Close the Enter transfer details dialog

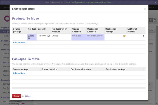click(145, 9)
